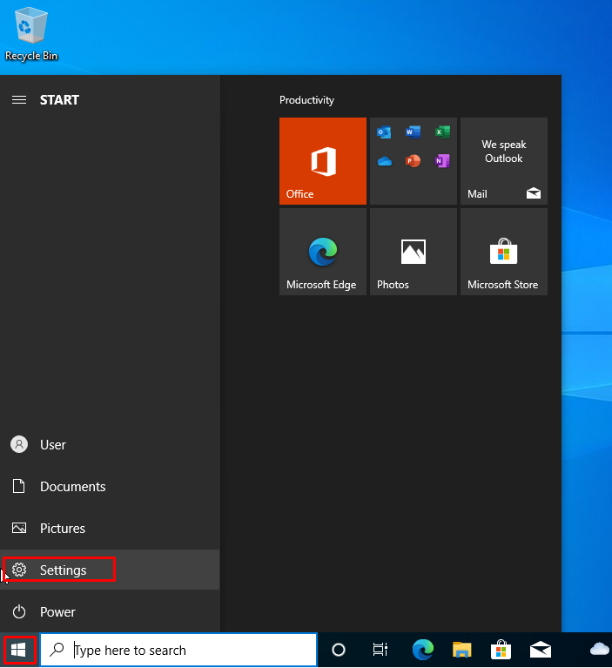Double-check Recycle Bin desktop icon by clicking it
612x668 pixels.
31,33
